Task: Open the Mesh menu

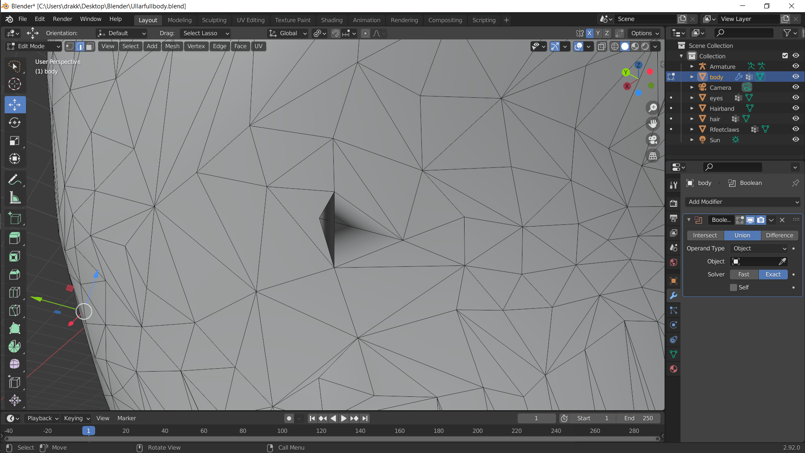Action: tap(172, 46)
